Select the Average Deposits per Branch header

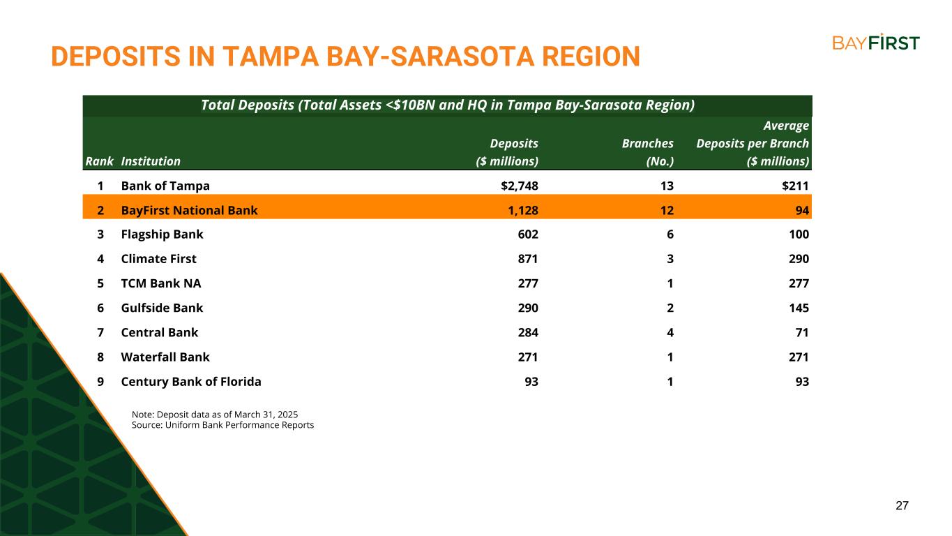(753, 144)
